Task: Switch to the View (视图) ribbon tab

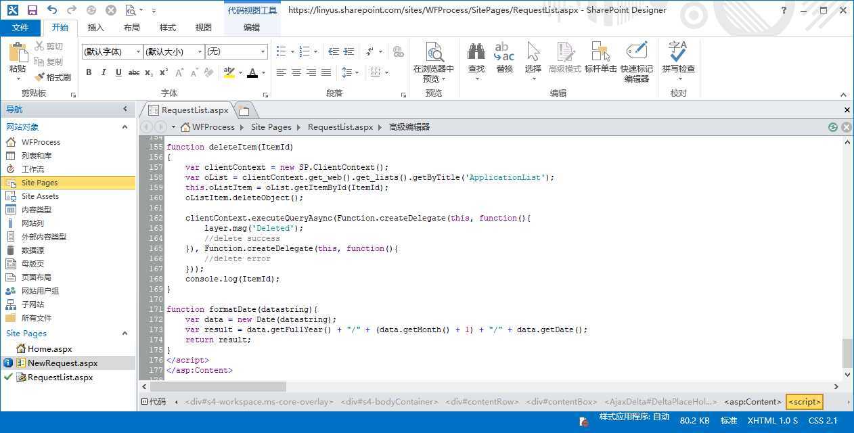Action: click(203, 28)
